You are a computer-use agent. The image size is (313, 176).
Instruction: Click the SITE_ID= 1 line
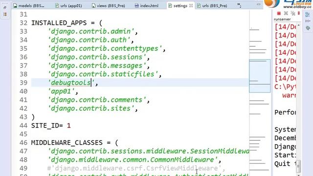click(x=51, y=126)
